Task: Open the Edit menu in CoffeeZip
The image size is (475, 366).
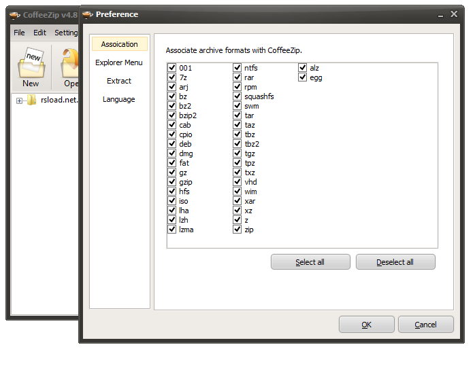Action: click(x=39, y=33)
